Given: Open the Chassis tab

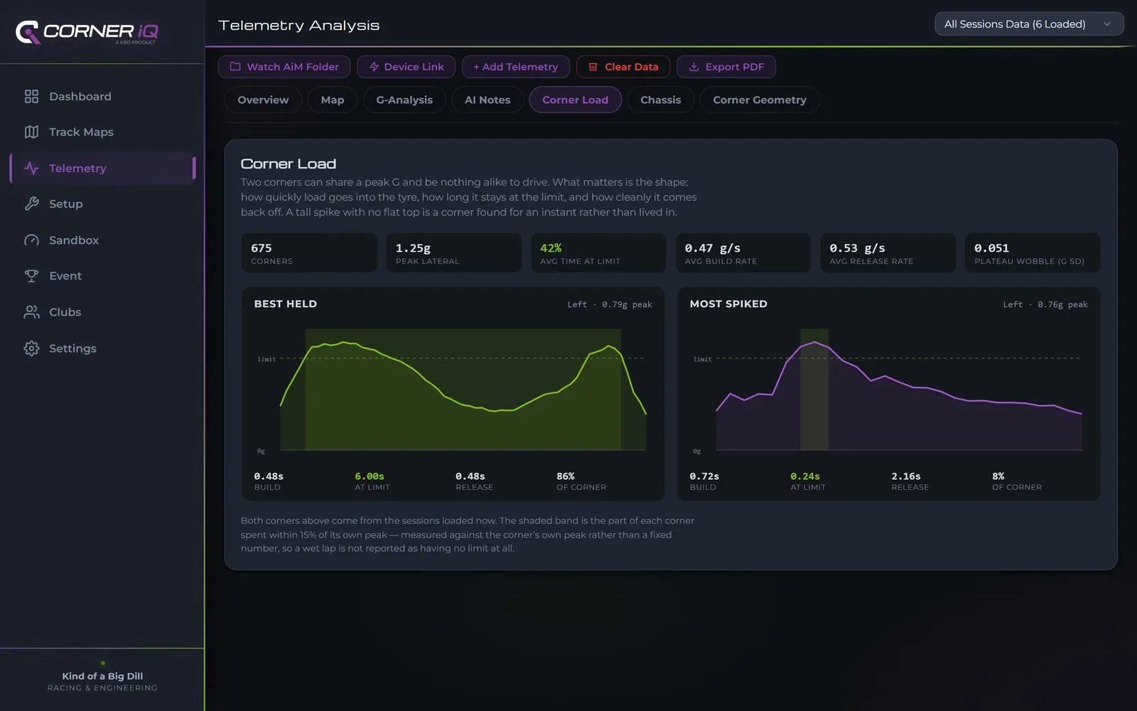Looking at the screenshot, I should pos(660,100).
